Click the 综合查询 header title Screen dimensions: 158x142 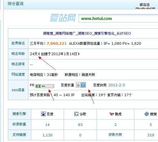pos(15,4)
